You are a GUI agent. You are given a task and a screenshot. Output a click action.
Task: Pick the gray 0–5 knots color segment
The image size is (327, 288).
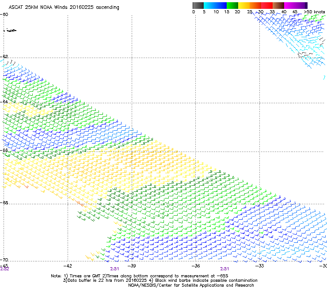[198, 5]
